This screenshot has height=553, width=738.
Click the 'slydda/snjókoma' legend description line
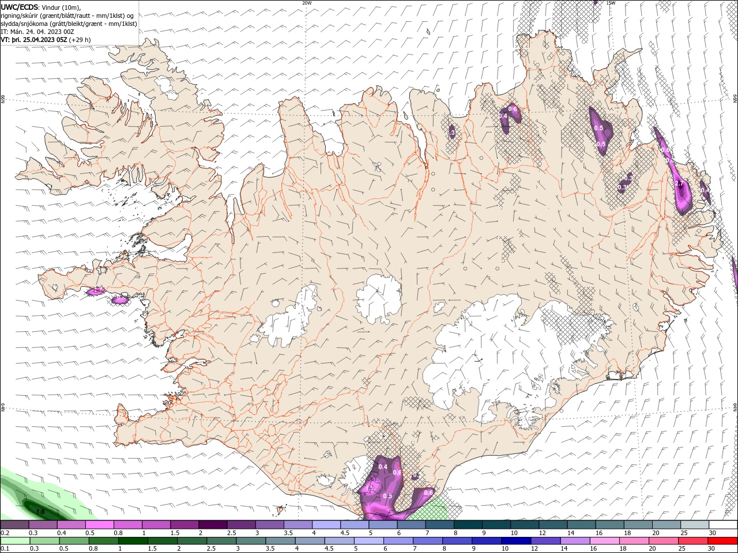pyautogui.click(x=69, y=24)
